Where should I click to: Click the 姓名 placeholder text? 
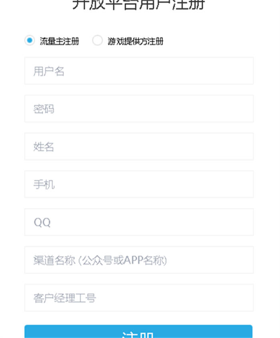pos(44,147)
